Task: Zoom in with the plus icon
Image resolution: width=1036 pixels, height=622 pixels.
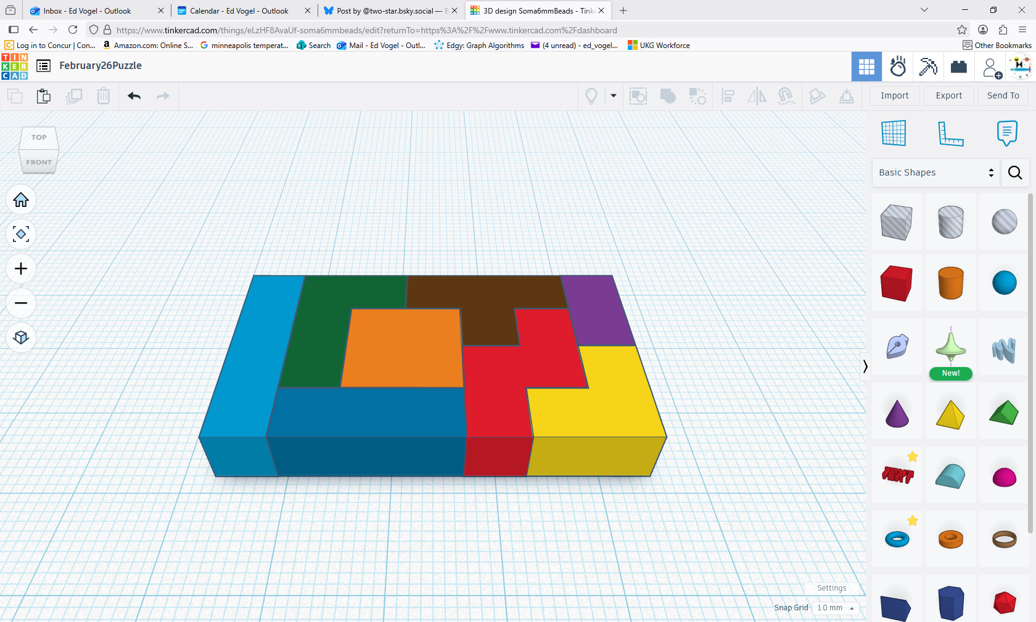Action: point(21,269)
